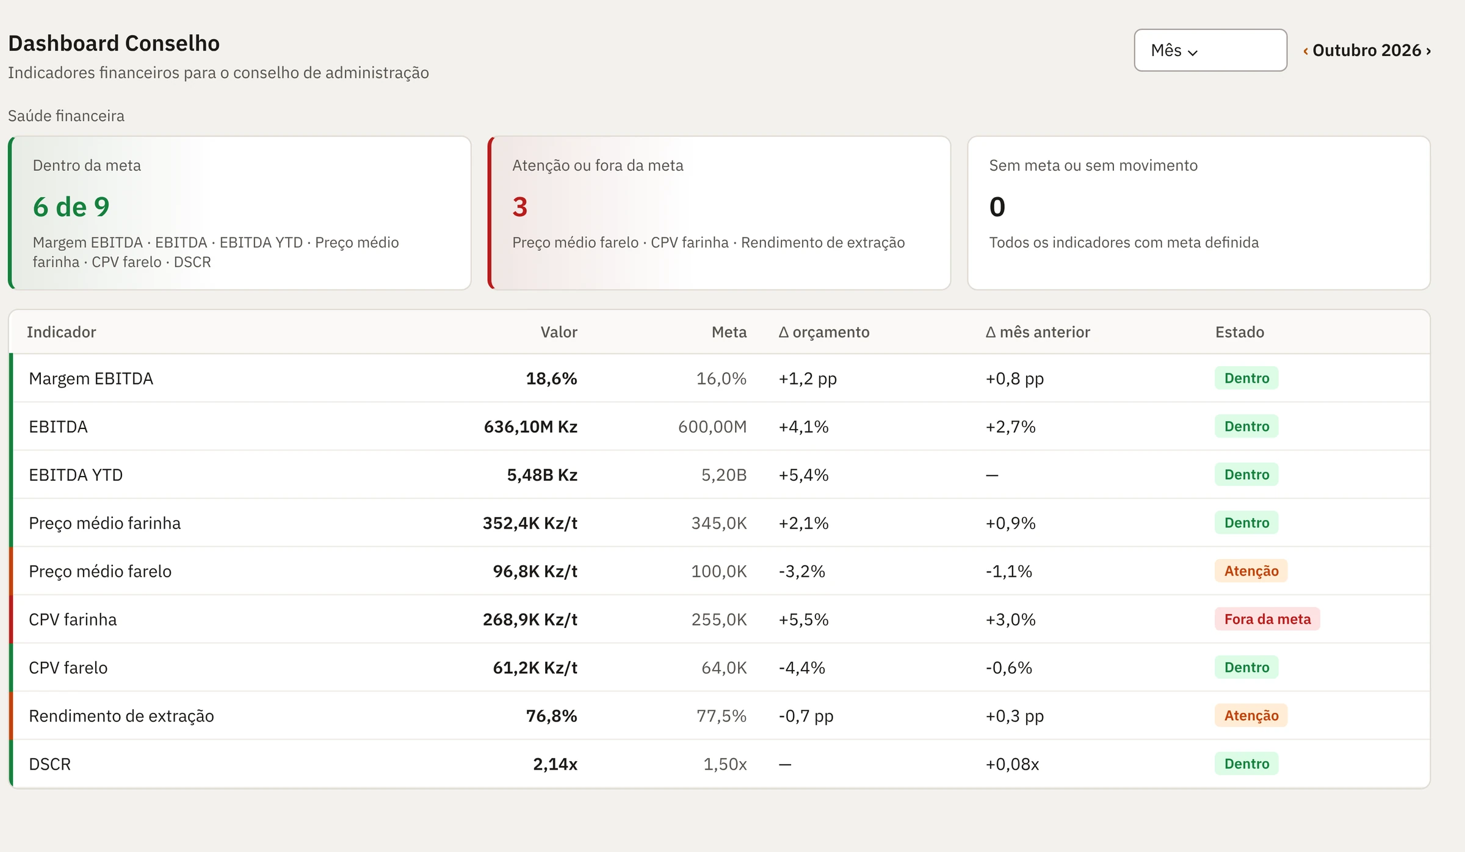Image resolution: width=1465 pixels, height=852 pixels.
Task: Click the 6 de 9 count
Action: tap(71, 207)
